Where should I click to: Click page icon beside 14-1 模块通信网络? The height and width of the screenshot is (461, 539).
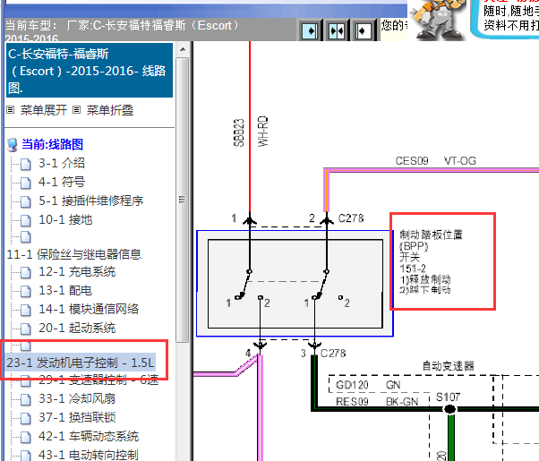pyautogui.click(x=25, y=311)
